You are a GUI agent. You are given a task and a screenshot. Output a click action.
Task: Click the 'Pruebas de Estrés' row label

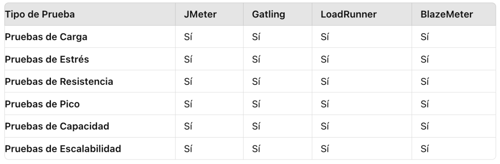41,59
